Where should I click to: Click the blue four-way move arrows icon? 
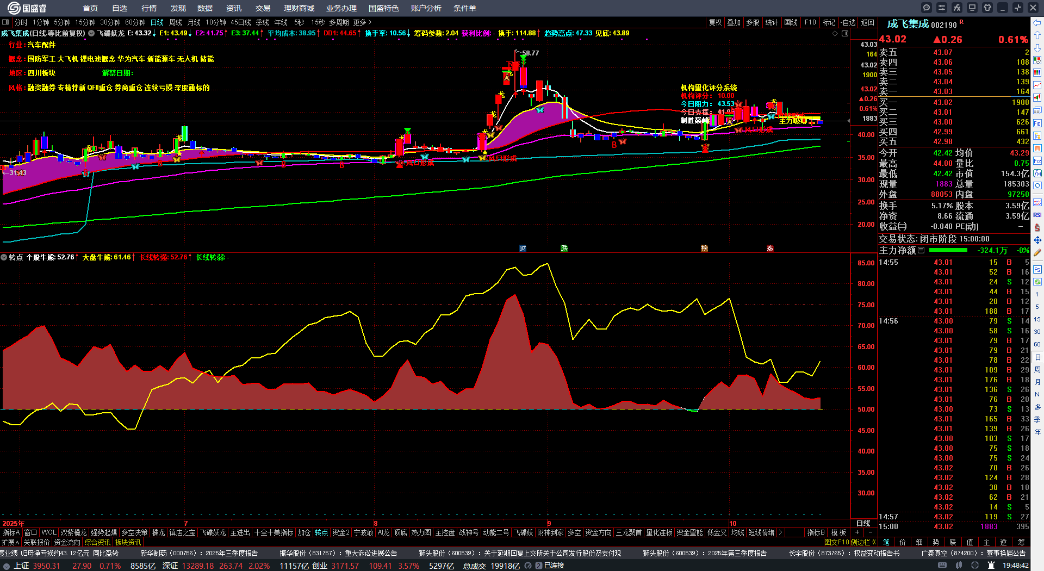pyautogui.click(x=1037, y=240)
